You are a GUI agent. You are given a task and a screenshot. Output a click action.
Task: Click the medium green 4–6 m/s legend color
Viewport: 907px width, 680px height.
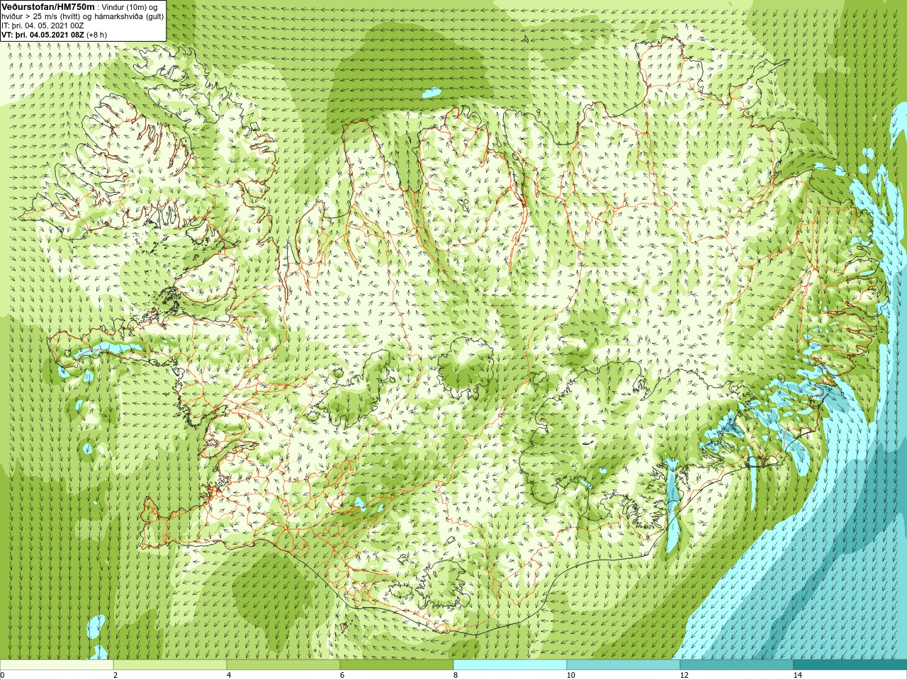pyautogui.click(x=283, y=665)
